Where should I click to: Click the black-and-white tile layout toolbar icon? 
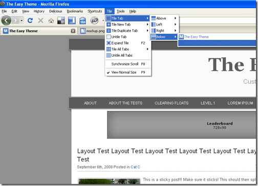click(x=61, y=20)
